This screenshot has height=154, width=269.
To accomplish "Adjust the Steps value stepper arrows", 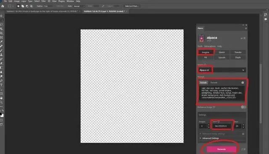I will point(243,126).
